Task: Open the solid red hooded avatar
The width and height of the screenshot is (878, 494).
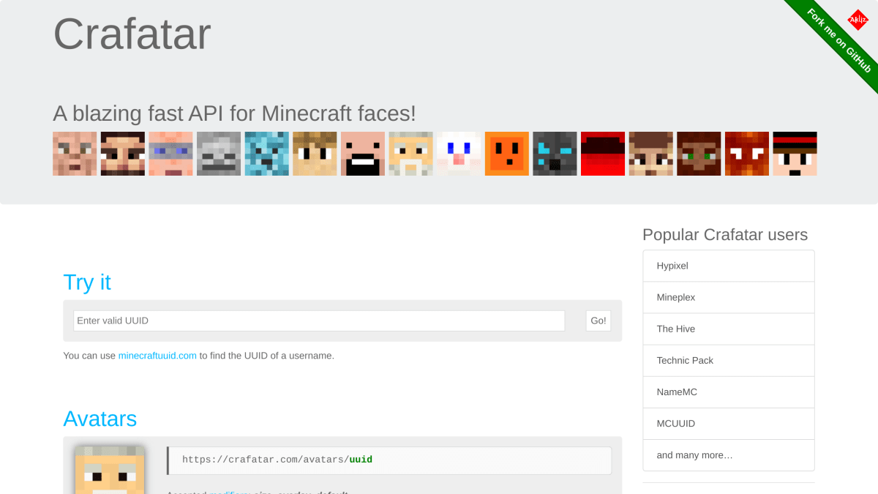Action: point(603,154)
